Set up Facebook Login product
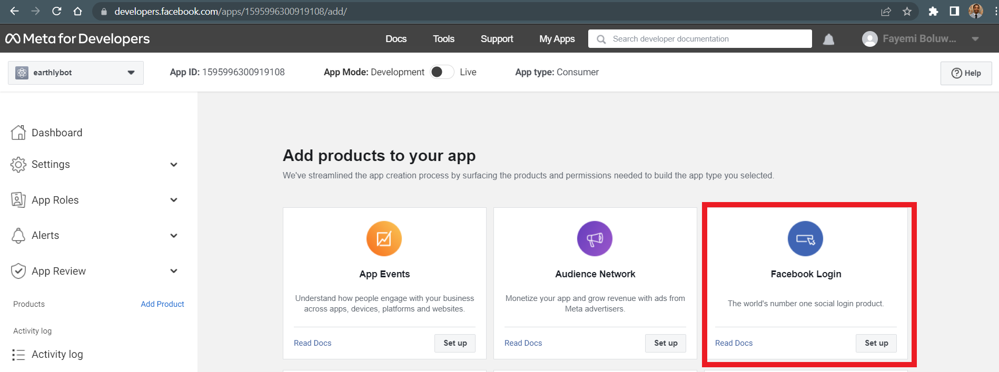Image resolution: width=999 pixels, height=372 pixels. click(x=876, y=343)
